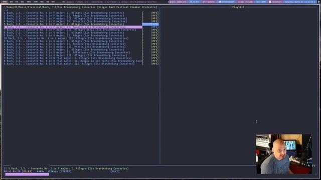Click MP3 tag of Concerto No. 6 III. Allegro row
This screenshot has height=180, width=321.
pyautogui.click(x=155, y=64)
